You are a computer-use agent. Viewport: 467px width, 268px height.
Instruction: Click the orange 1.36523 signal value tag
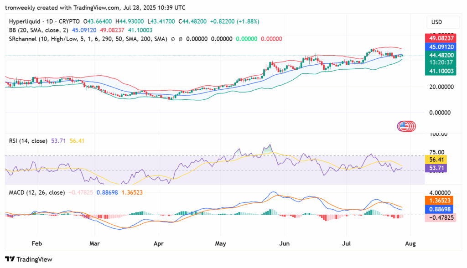(439, 201)
